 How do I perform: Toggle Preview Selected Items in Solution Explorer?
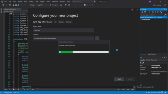point(161,12)
